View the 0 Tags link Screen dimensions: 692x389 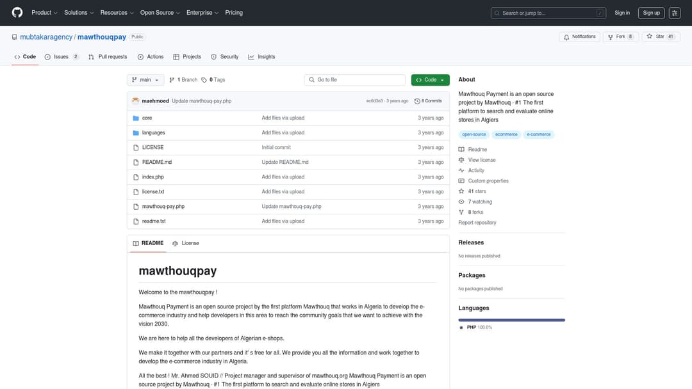point(213,80)
